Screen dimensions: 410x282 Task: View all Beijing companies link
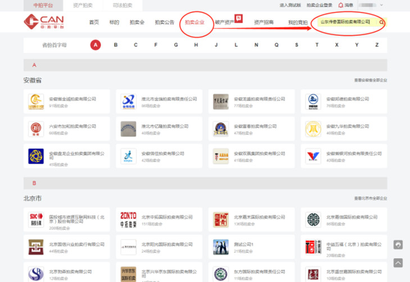pyautogui.click(x=371, y=198)
